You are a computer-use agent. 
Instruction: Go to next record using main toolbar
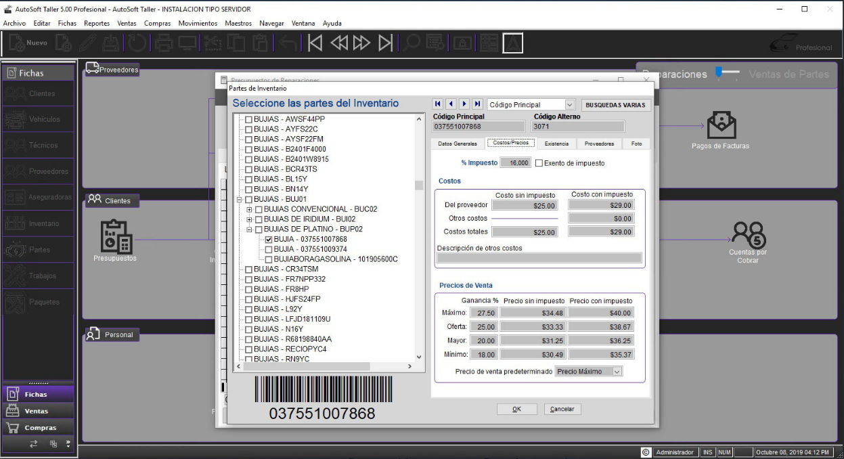(x=361, y=43)
